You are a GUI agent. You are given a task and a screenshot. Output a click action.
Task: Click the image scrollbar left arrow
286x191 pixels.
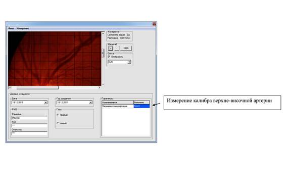[x=10, y=87]
